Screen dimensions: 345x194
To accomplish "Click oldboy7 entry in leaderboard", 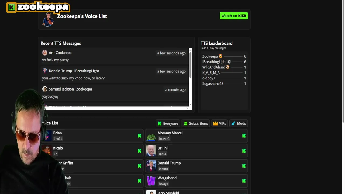I will coord(224,78).
